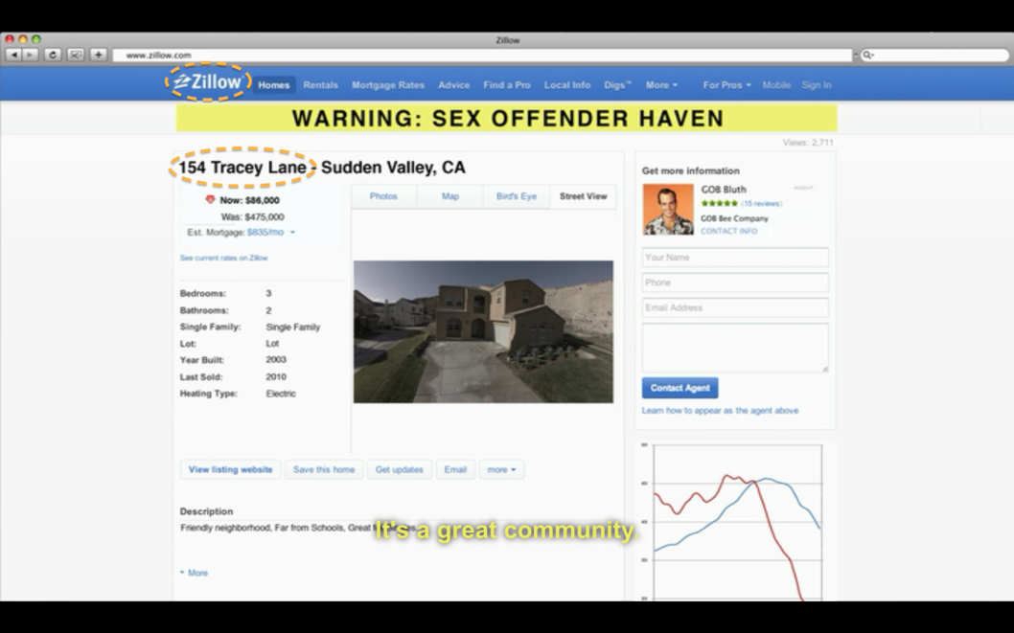The width and height of the screenshot is (1014, 633).
Task: Open the Homes nav item
Action: (273, 85)
